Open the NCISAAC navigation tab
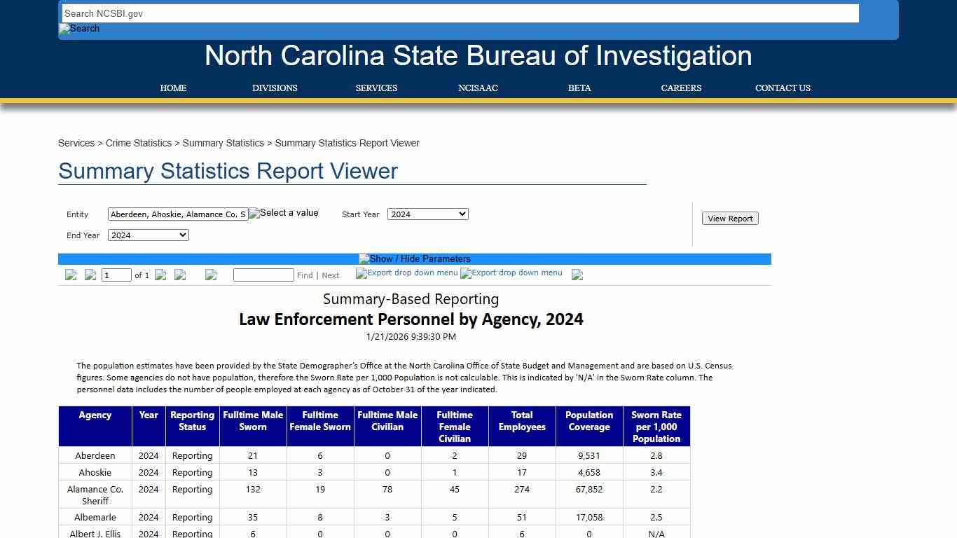Image resolution: width=957 pixels, height=538 pixels. pyautogui.click(x=478, y=88)
